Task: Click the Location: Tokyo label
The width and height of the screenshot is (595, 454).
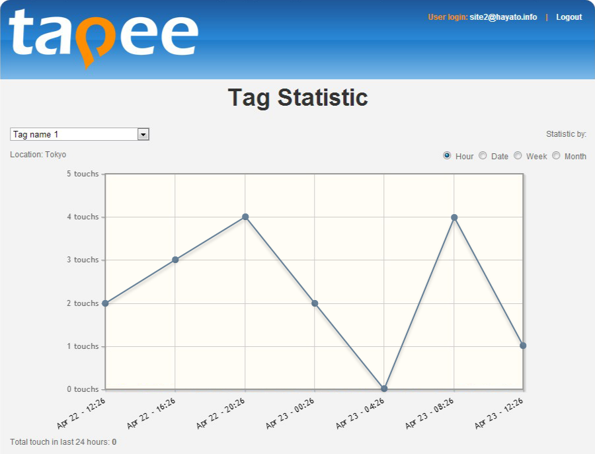Action: (x=38, y=155)
